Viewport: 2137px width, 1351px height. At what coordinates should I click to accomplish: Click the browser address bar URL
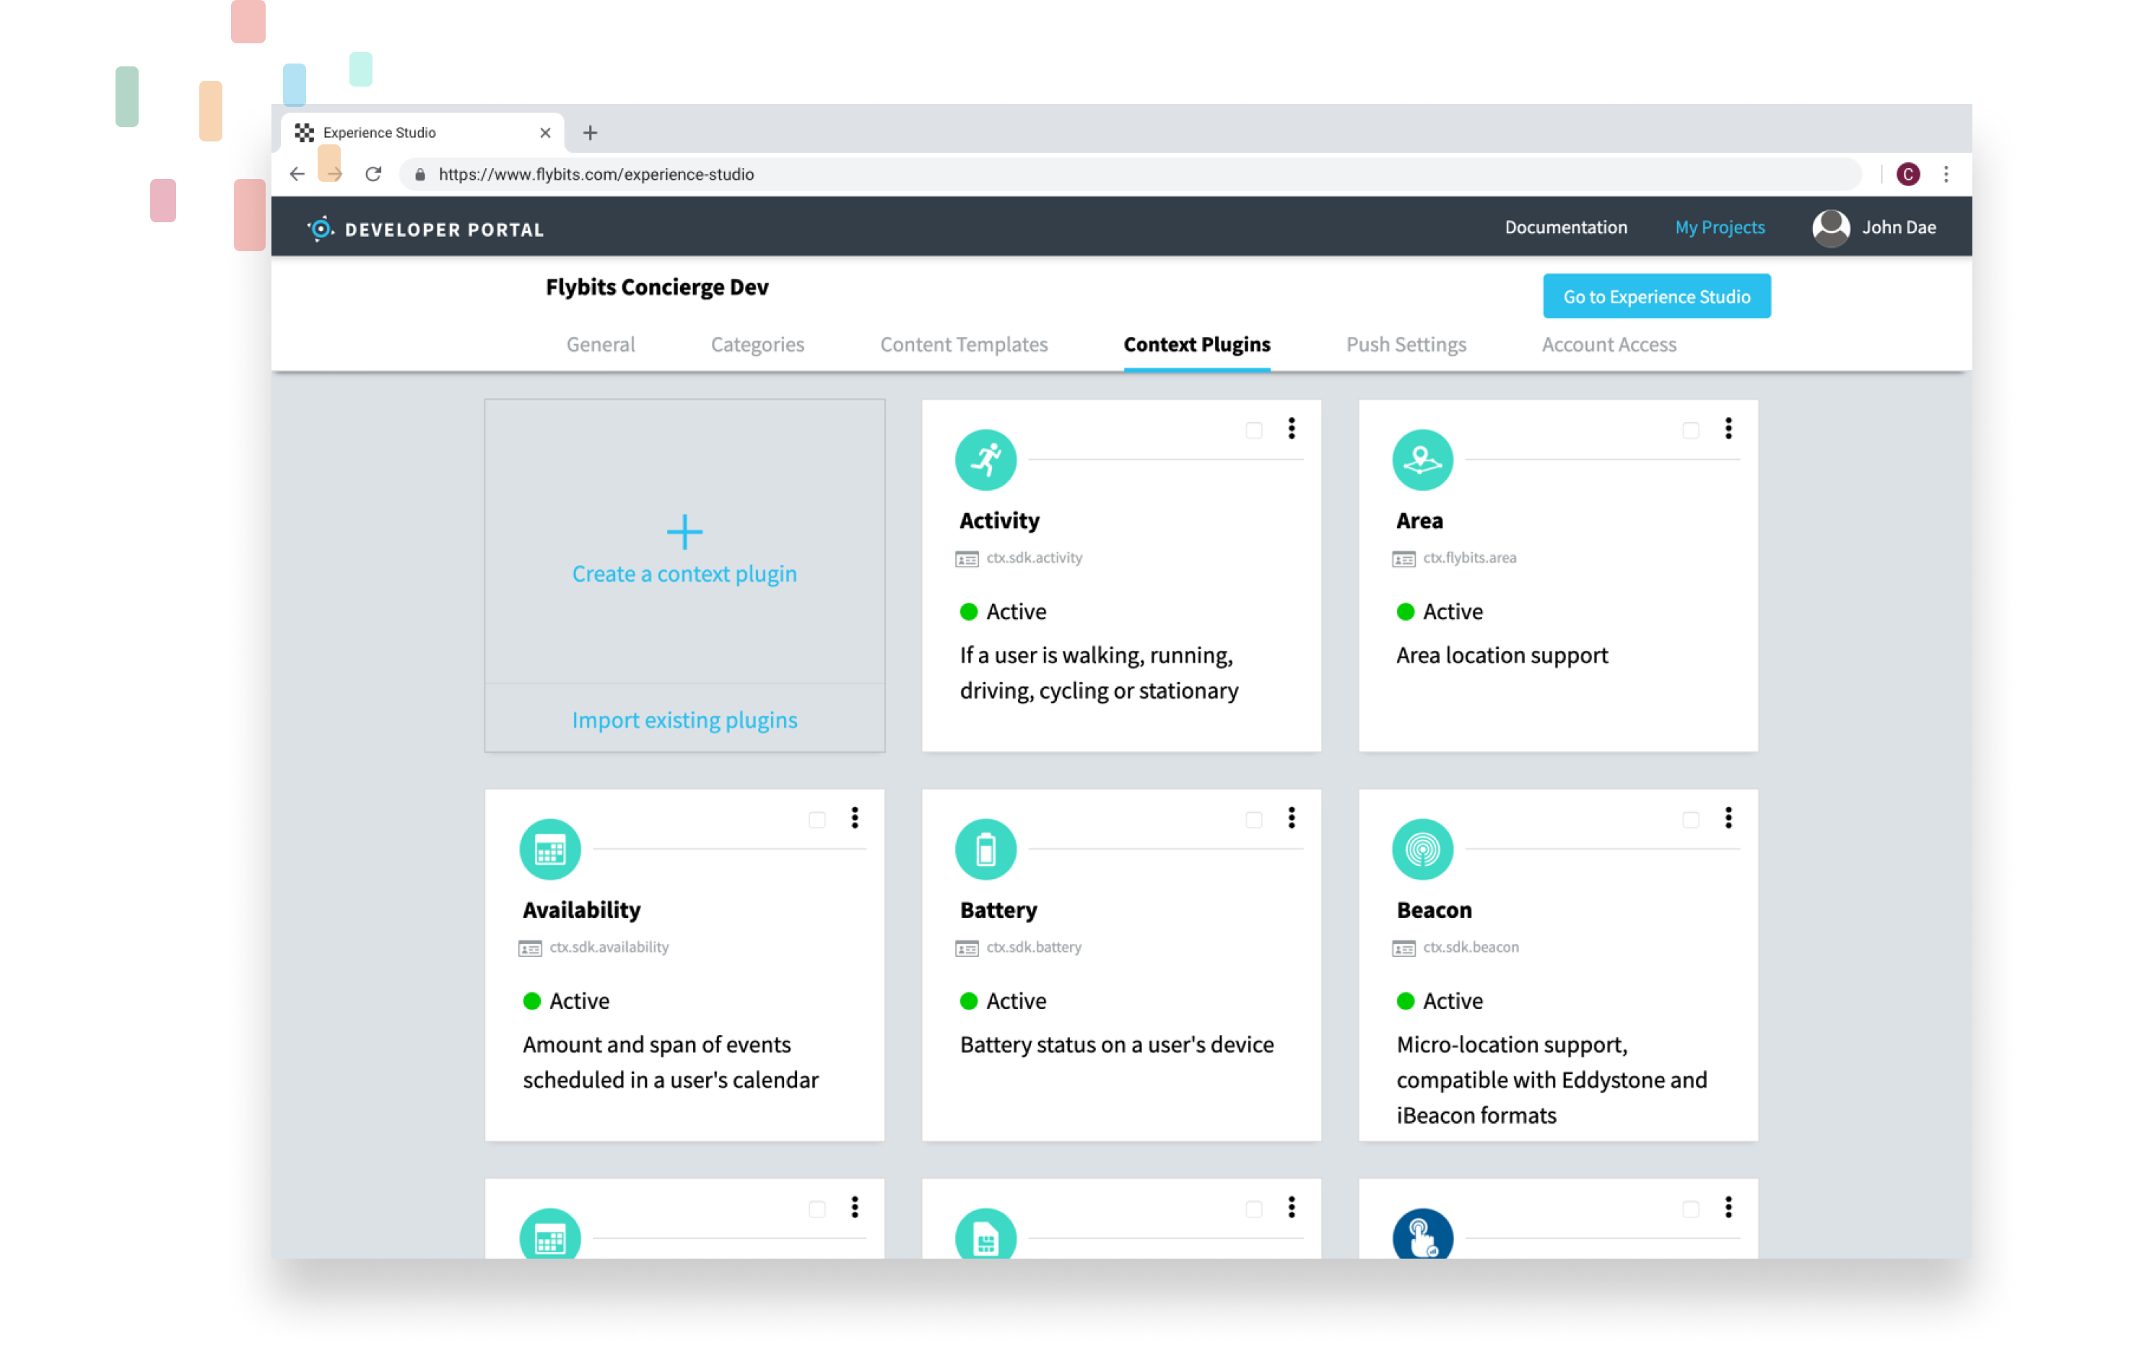596,174
